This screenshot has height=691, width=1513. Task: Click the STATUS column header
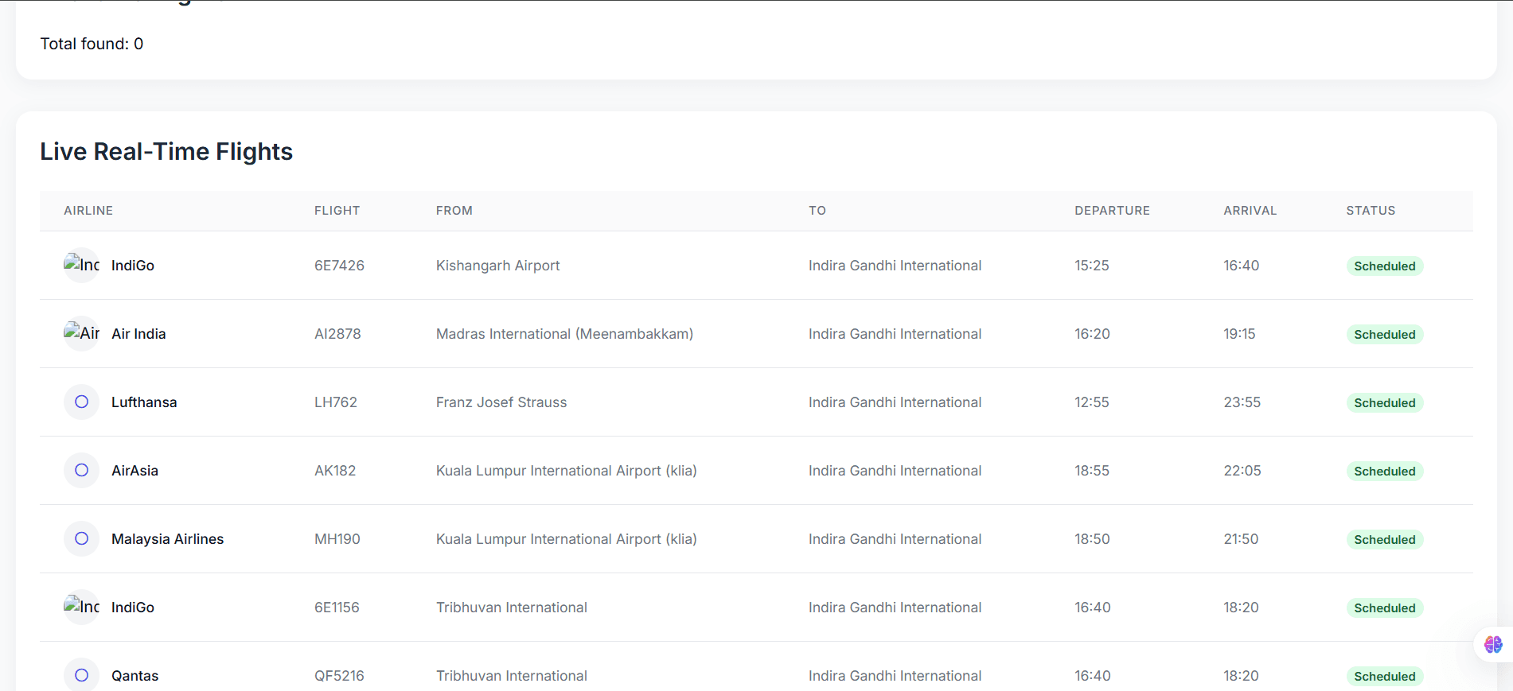tap(1371, 211)
